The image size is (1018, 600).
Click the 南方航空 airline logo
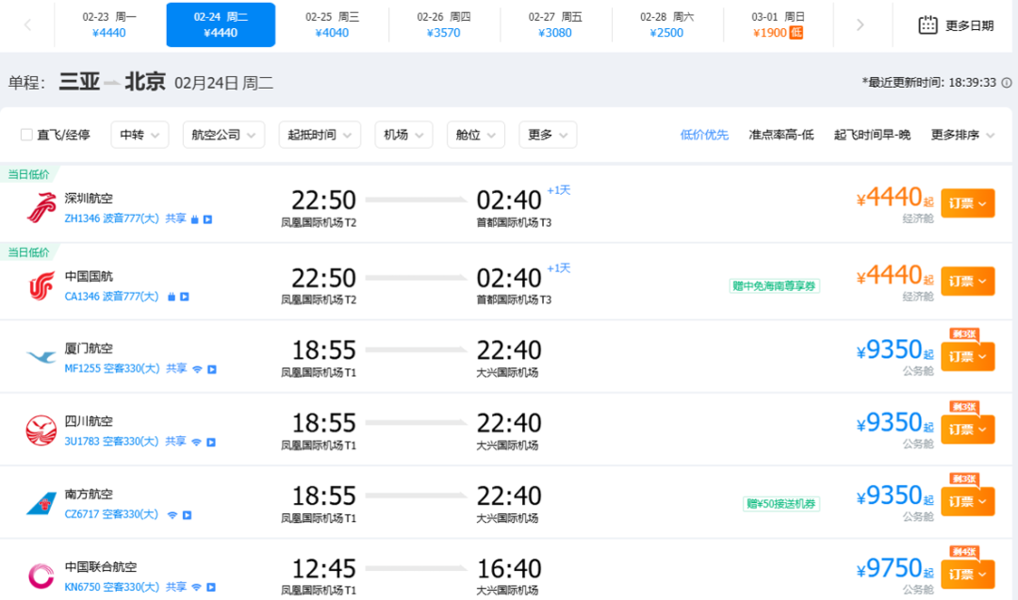pyautogui.click(x=41, y=503)
